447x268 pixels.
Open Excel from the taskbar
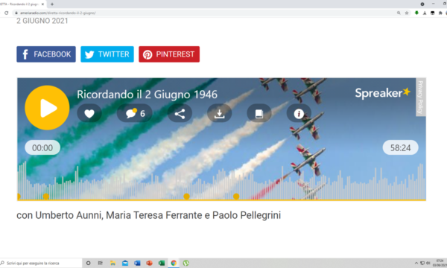coord(162,263)
